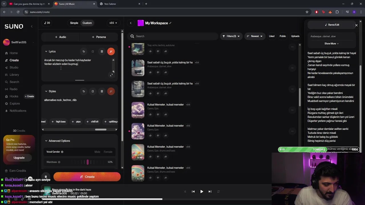Toggle the Public filter
This screenshot has height=205, width=365.
tap(283, 36)
